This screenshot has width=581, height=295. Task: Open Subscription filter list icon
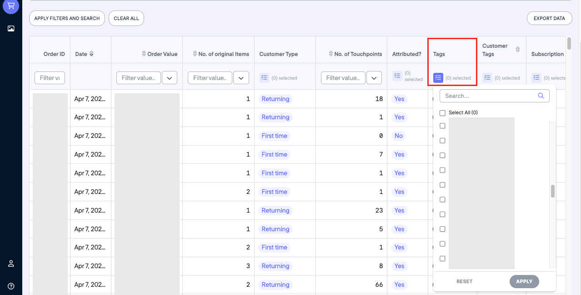tap(536, 78)
